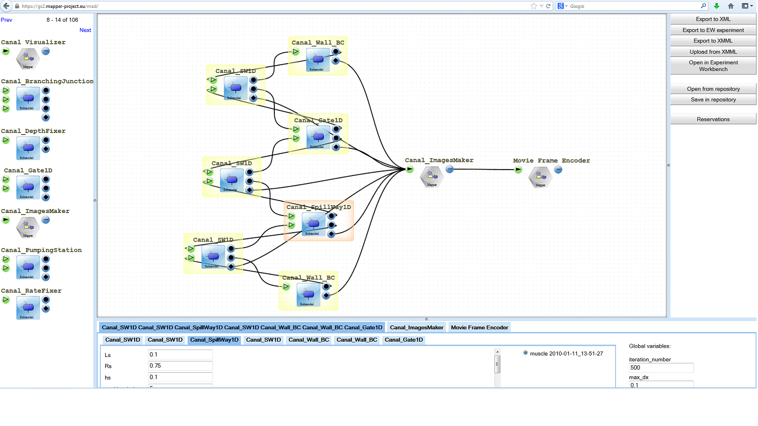Click the browser back arrow button
The width and height of the screenshot is (758, 426).
pos(6,6)
